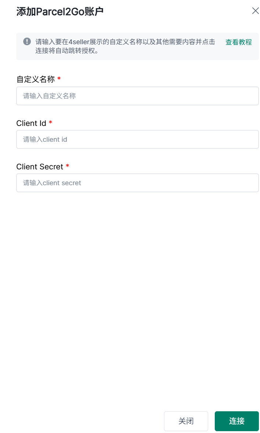The height and width of the screenshot is (433, 260).
Task: Click the empty area below Client Secret field
Action: 137,298
